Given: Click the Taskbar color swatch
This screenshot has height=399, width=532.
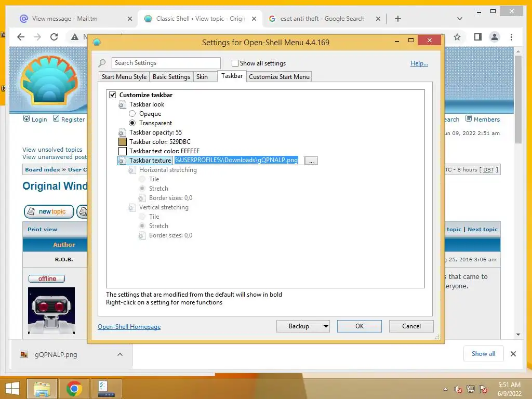Looking at the screenshot, I should click(123, 142).
